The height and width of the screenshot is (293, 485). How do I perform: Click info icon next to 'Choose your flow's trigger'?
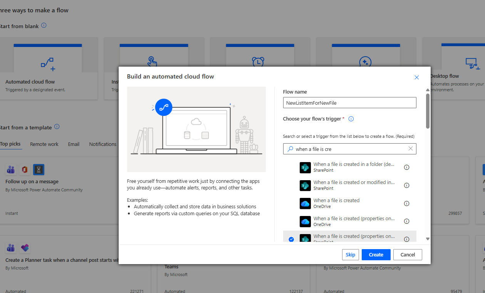tap(351, 119)
